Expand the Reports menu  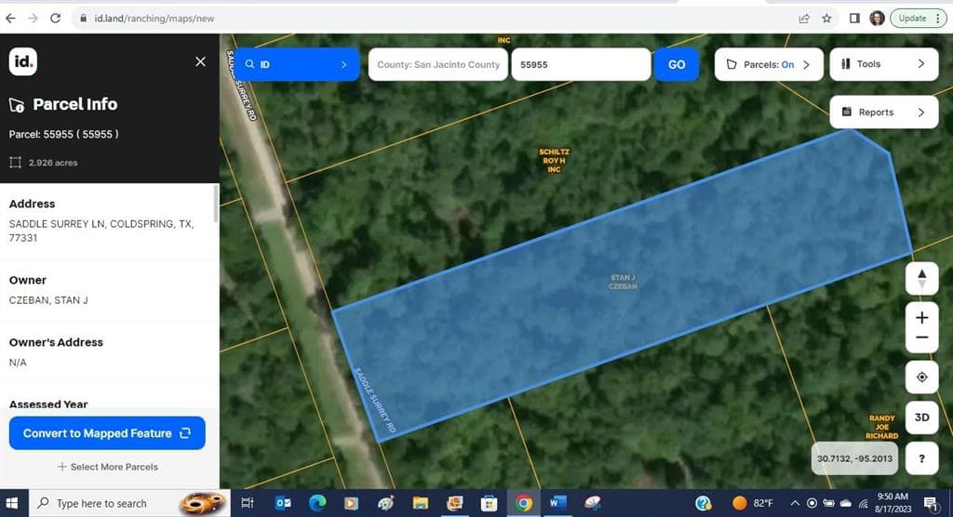coord(883,113)
